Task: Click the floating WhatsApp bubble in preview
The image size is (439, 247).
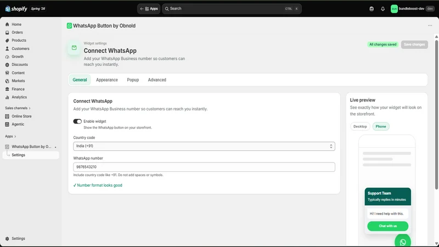Action: coord(403,242)
